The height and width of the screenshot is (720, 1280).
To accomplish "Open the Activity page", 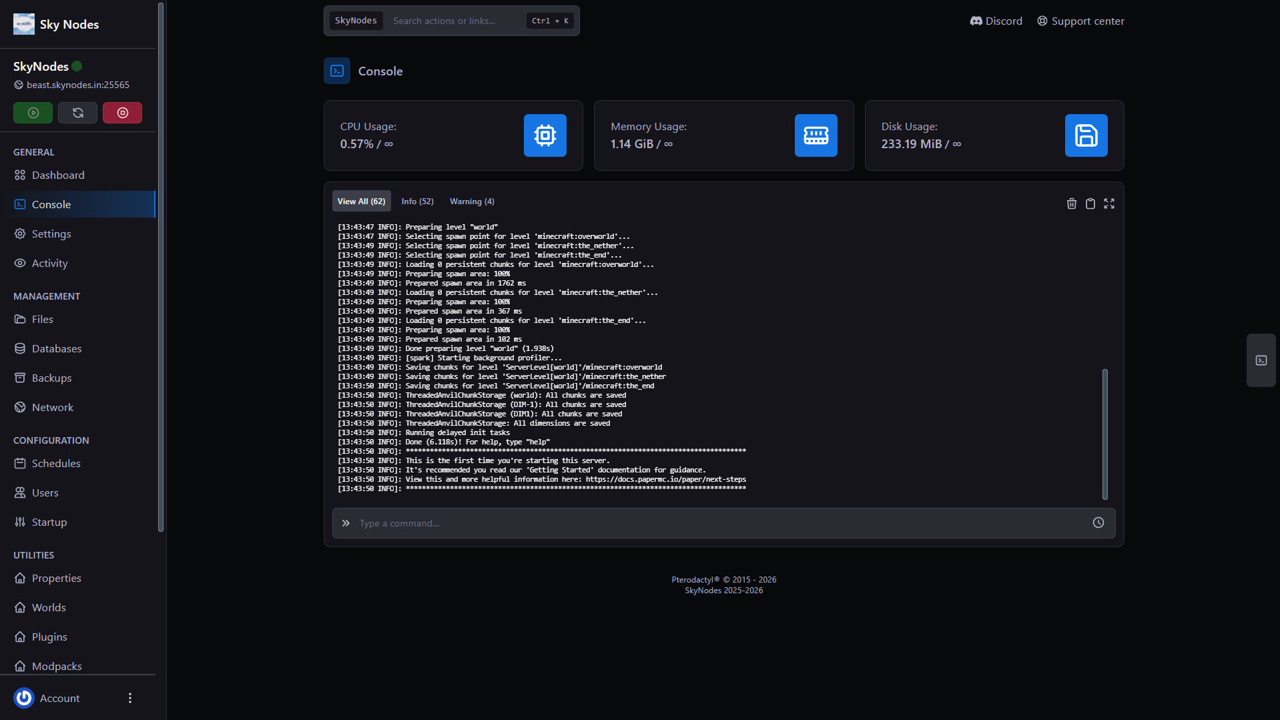I will 77,263.
